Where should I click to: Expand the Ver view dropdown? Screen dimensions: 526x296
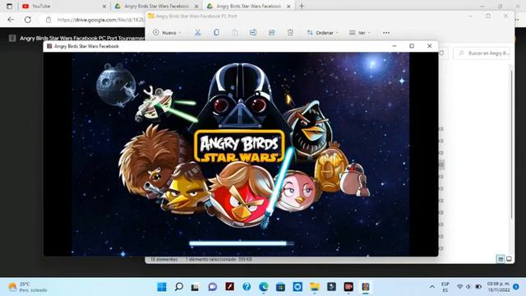click(360, 33)
